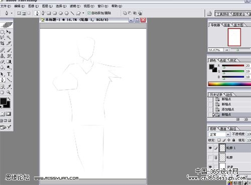
Task: Select the Move tool
Action: (9, 32)
